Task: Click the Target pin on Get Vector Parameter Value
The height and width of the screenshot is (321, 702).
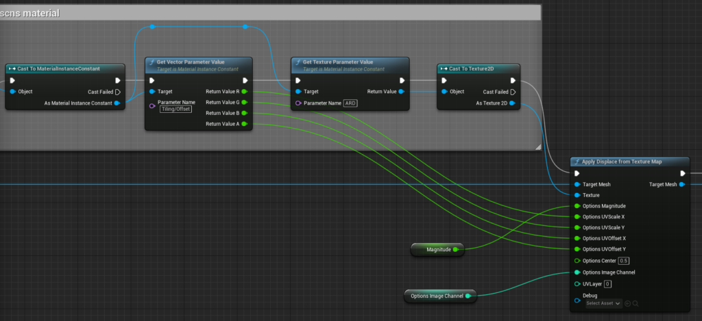Action: (152, 92)
